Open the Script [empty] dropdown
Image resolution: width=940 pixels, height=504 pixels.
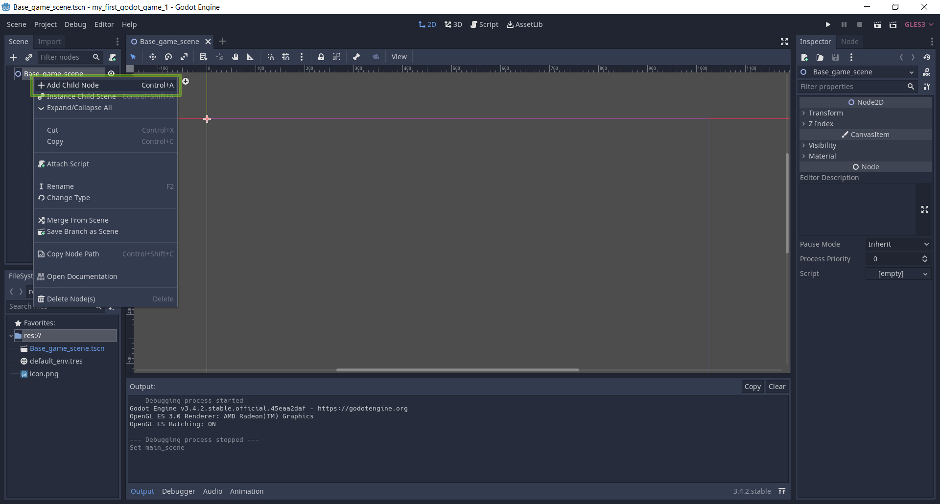click(x=898, y=274)
